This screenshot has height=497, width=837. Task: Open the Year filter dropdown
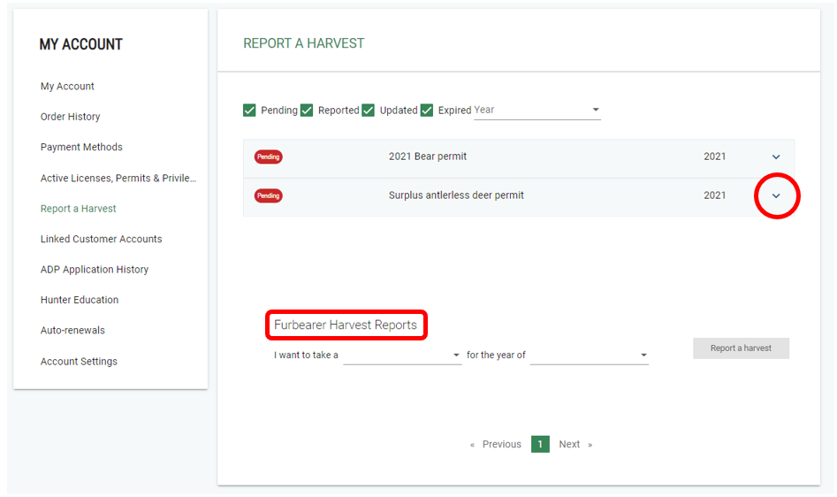pyautogui.click(x=536, y=111)
